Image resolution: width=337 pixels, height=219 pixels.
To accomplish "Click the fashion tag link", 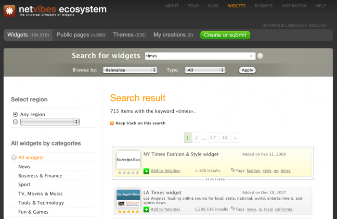I will coord(254,171).
